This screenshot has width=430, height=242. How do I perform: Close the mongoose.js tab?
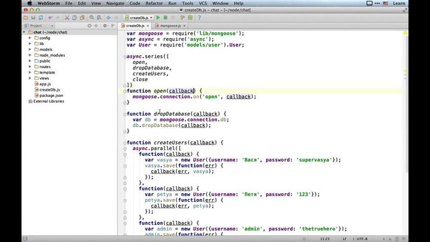(x=184, y=26)
